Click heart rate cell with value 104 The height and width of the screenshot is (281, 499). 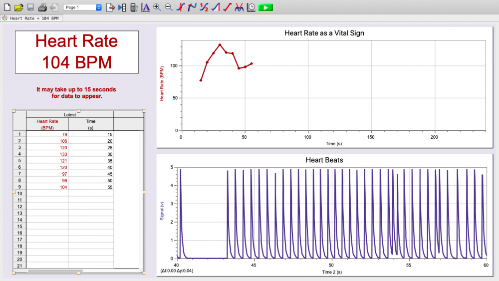pos(47,187)
